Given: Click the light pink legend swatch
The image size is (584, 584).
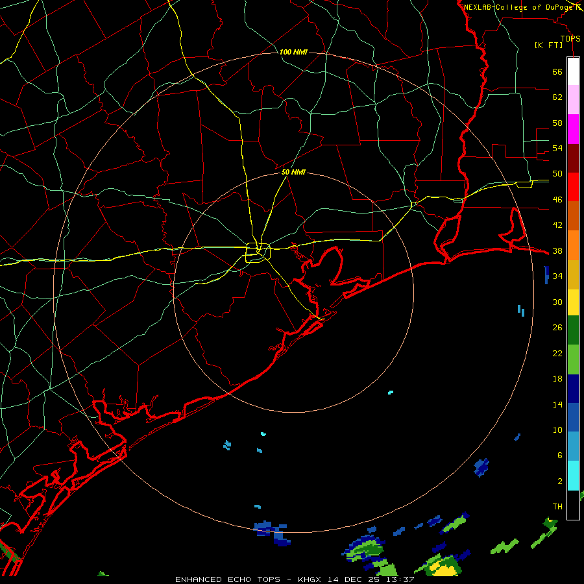Looking at the screenshot, I should click(x=573, y=100).
